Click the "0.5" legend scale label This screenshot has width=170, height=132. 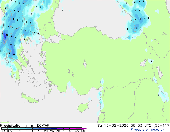[9, 131]
